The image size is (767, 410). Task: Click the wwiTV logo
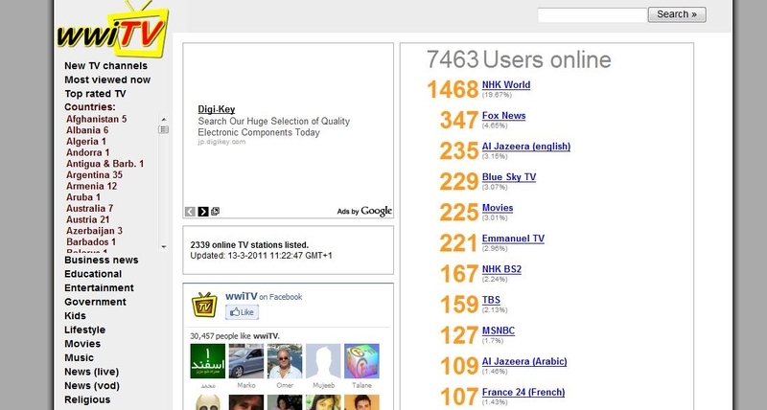pos(113,31)
